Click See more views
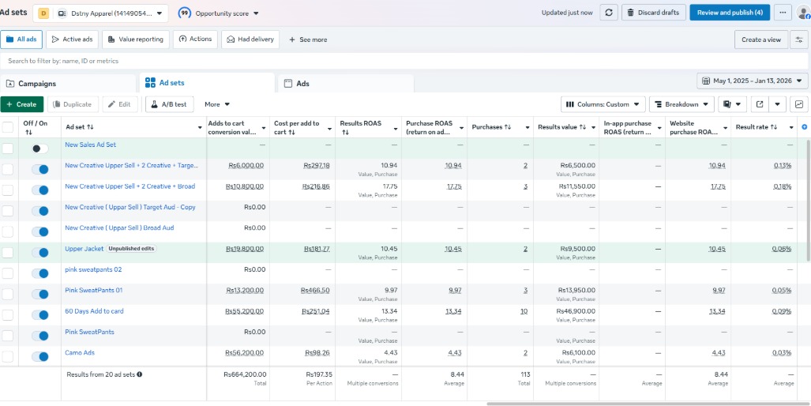Viewport: 811px width, 406px height. pyautogui.click(x=308, y=39)
